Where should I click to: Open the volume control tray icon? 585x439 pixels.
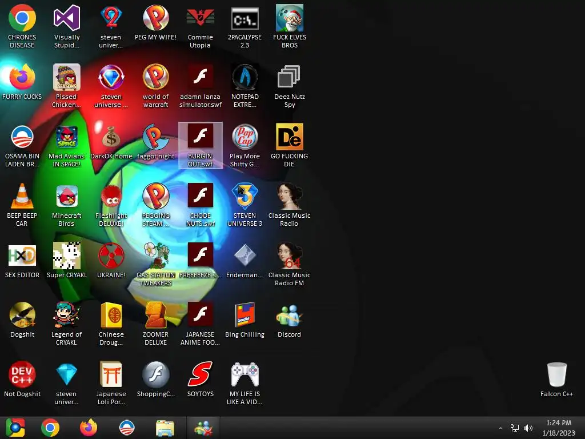[528, 428]
